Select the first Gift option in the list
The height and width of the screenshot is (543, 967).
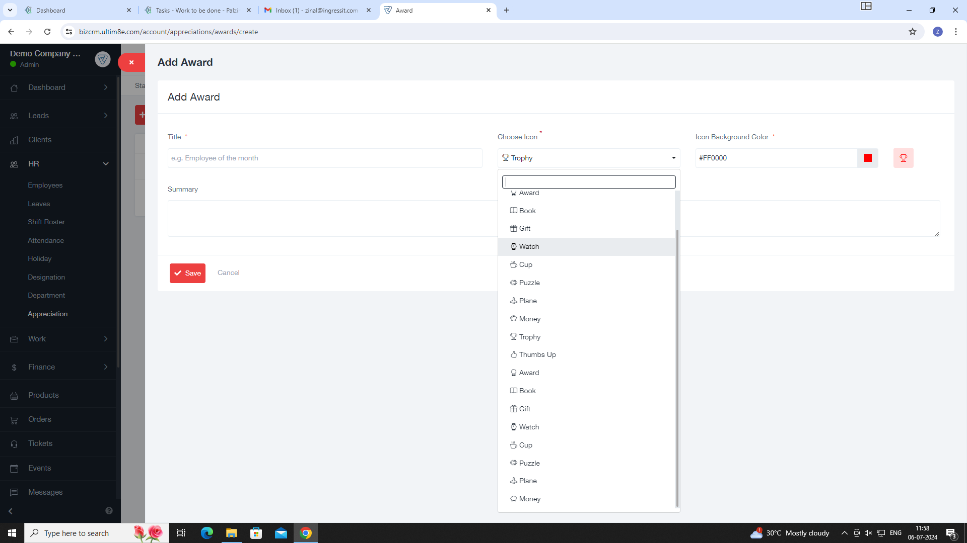point(586,228)
